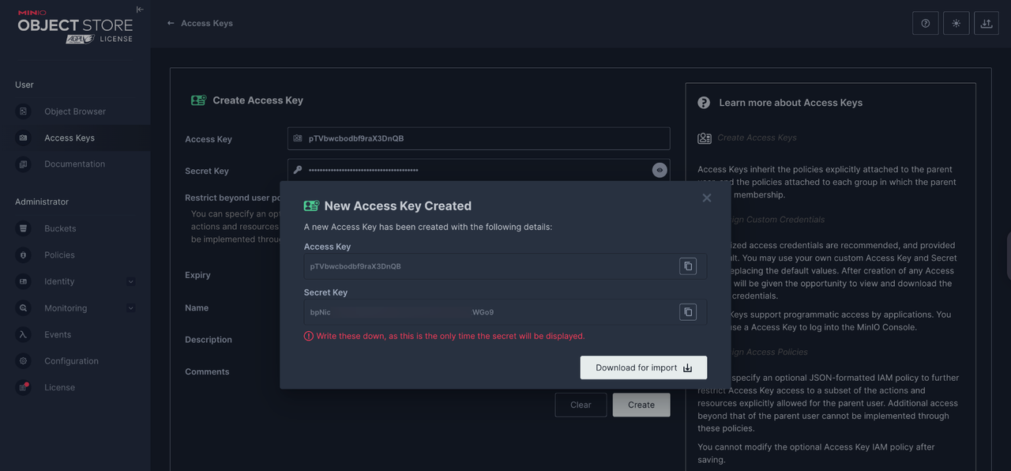Click the Object Browser sidebar icon
Image resolution: width=1011 pixels, height=471 pixels.
(24, 111)
